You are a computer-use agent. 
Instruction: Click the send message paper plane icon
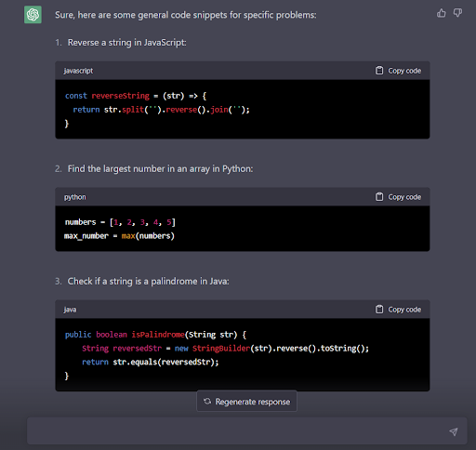pos(454,431)
